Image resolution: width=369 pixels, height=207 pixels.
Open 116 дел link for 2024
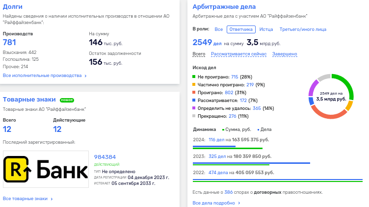coord(216,140)
